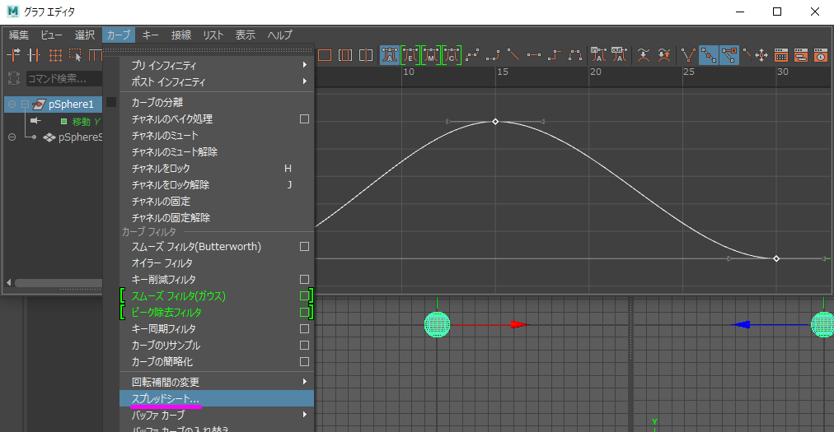Select the 移動 Y channel in outliner
This screenshot has height=432, width=834.
[x=86, y=122]
